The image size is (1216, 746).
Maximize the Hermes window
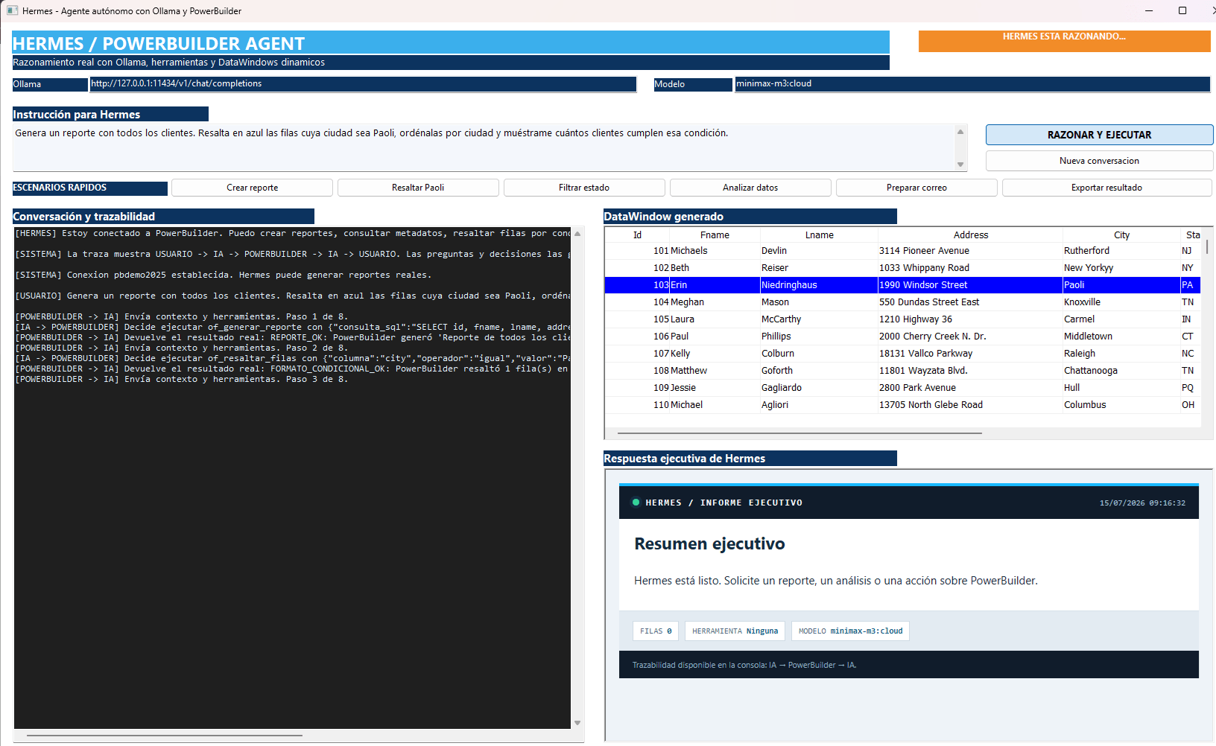tap(1182, 10)
